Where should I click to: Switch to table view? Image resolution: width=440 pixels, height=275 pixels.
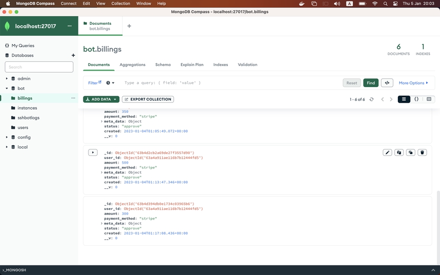pyautogui.click(x=429, y=99)
